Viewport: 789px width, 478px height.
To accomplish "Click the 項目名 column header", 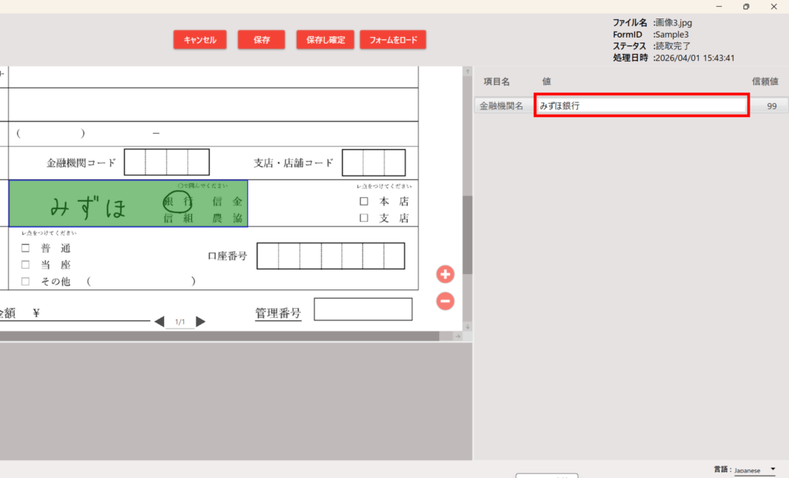I will pos(497,82).
